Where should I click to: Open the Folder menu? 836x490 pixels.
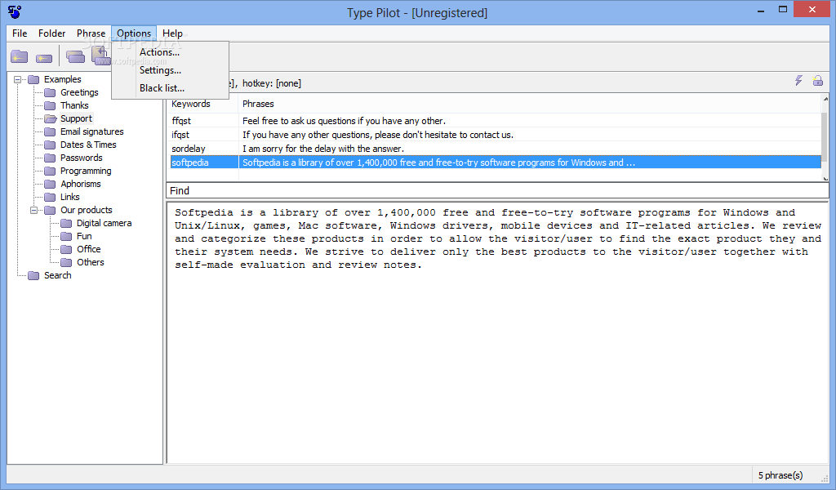51,33
